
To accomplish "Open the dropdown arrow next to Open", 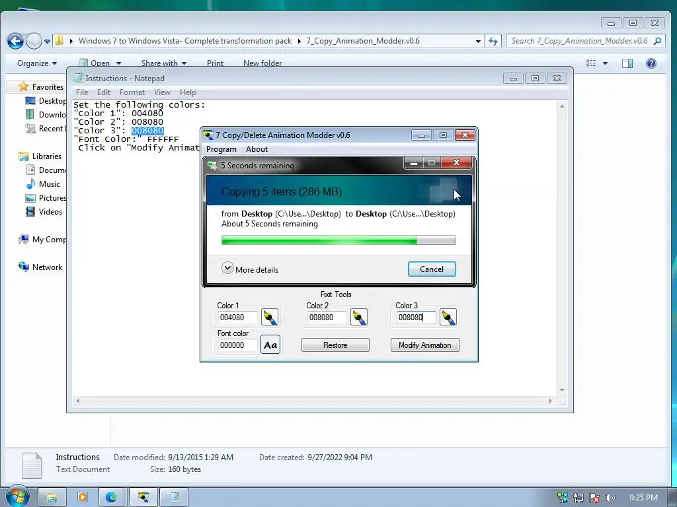I will click(118, 63).
